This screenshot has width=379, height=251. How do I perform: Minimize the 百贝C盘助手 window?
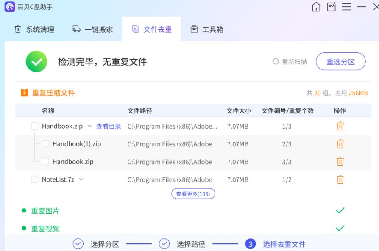coord(362,7)
